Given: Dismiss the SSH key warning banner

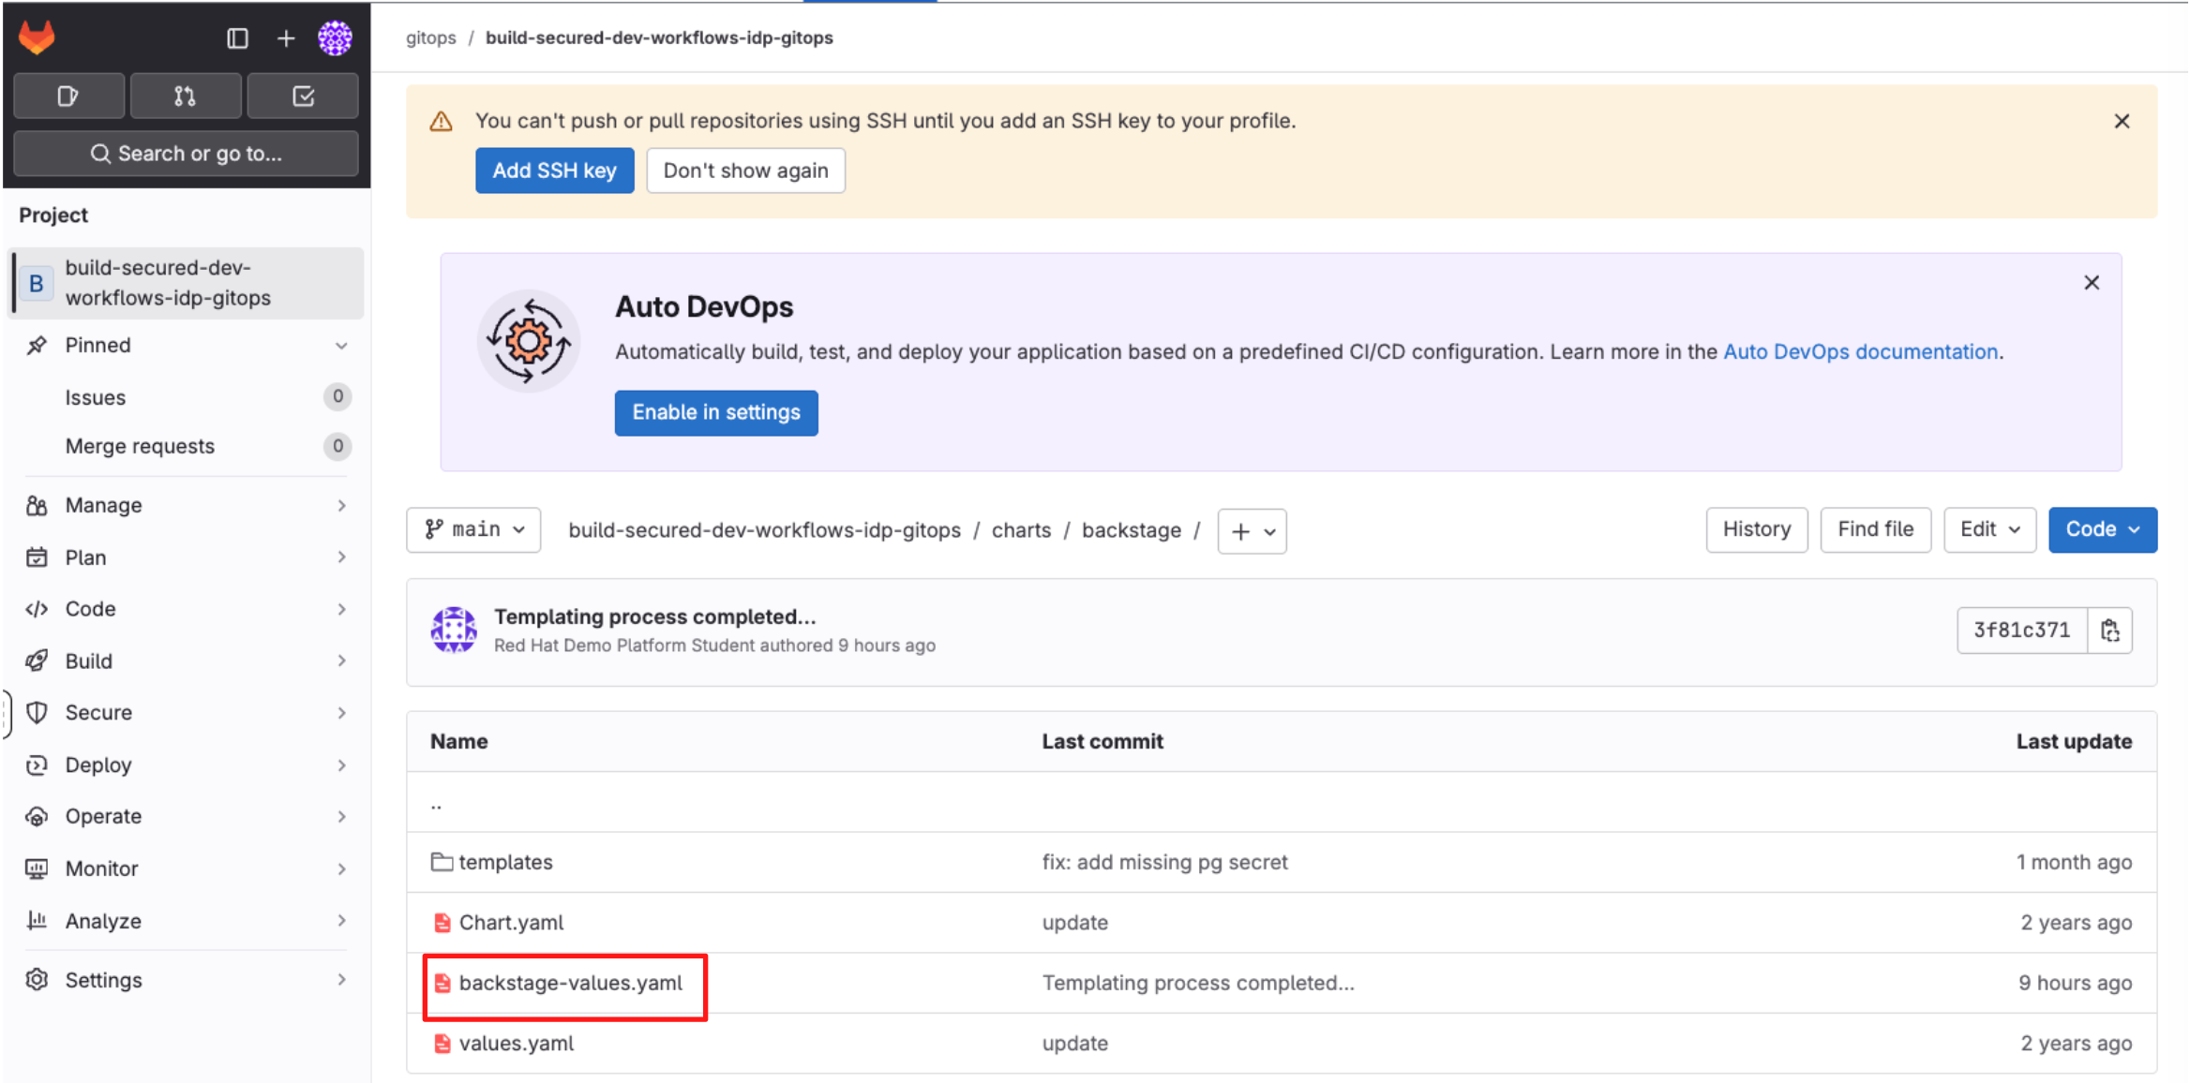Looking at the screenshot, I should pos(2122,121).
